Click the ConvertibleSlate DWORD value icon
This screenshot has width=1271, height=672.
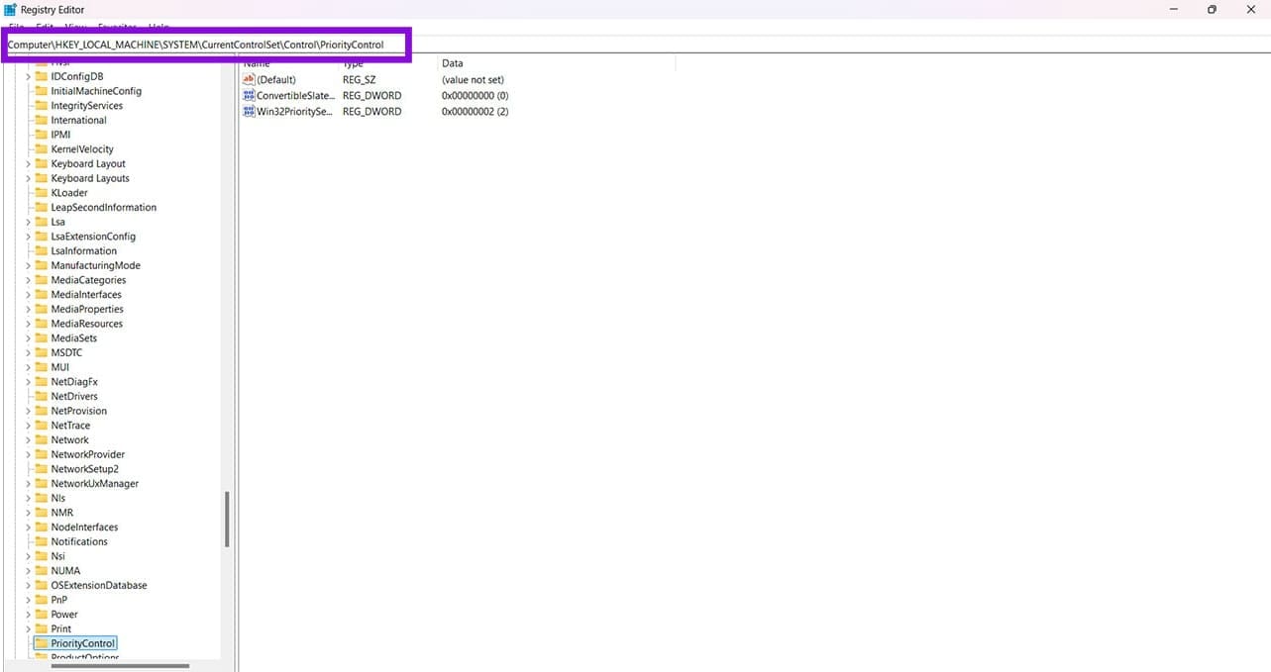[x=249, y=95]
